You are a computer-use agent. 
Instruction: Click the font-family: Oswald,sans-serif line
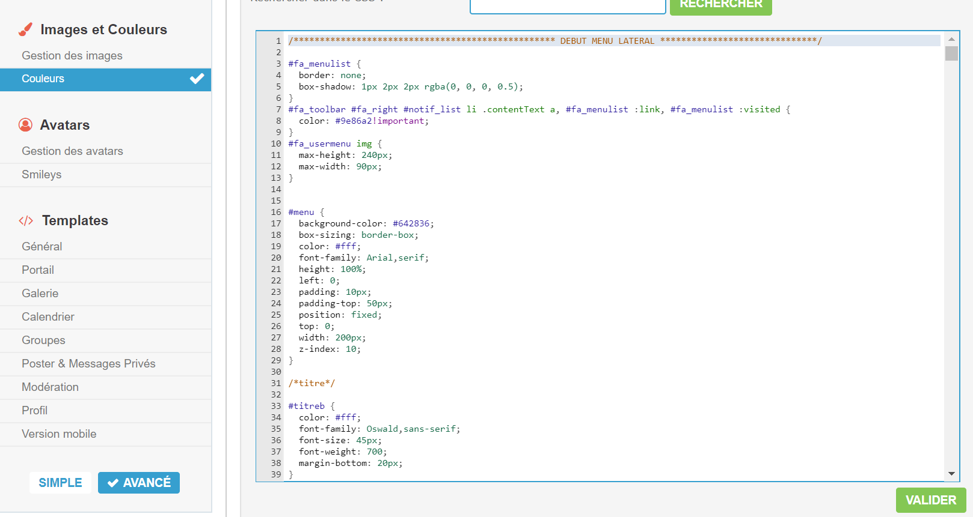point(379,429)
